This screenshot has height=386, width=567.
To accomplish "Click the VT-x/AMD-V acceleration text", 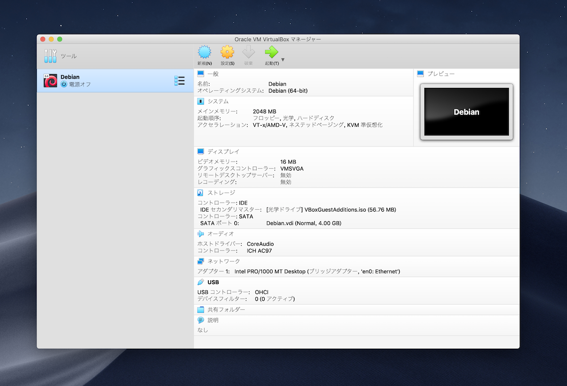I will pos(270,125).
